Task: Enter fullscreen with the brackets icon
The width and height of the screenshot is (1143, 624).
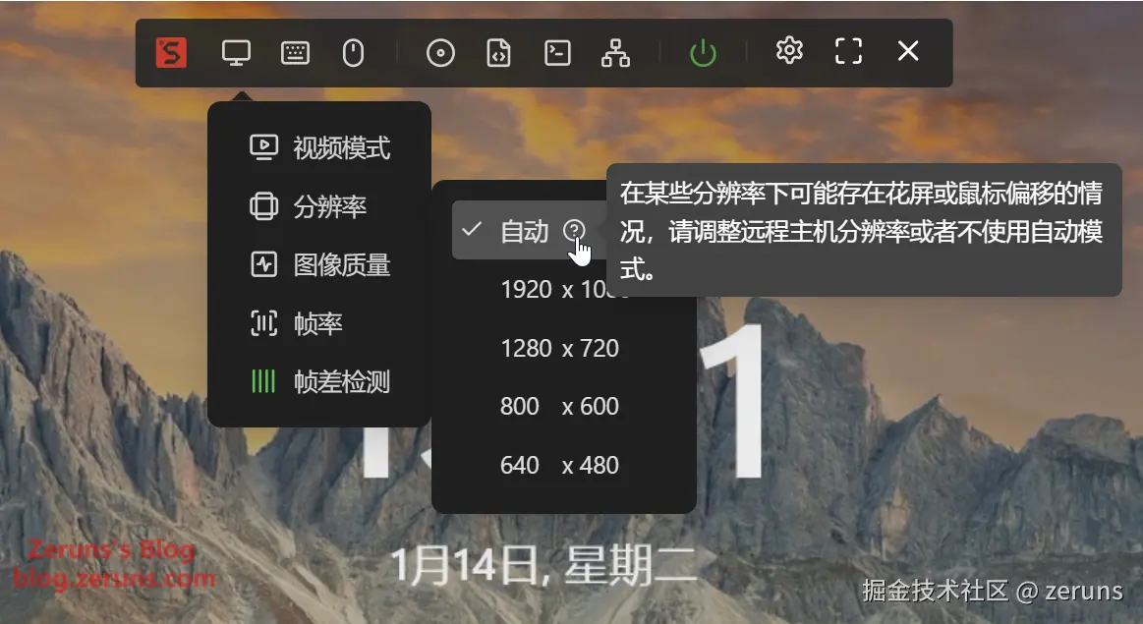Action: point(848,51)
